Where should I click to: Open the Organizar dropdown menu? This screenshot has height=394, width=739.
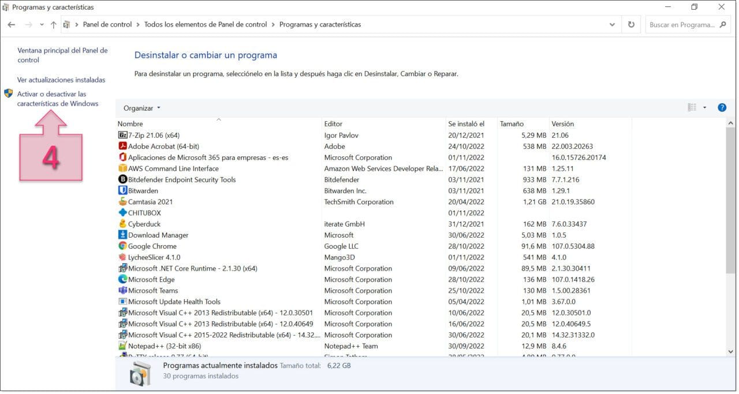coord(142,108)
